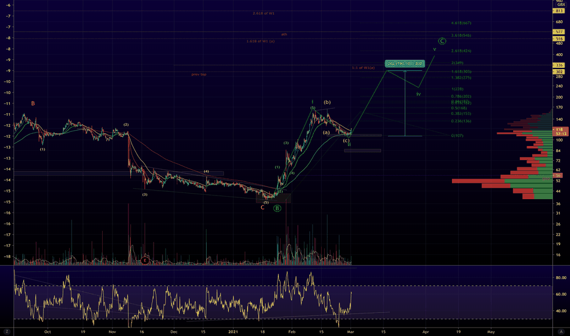Open the GBX currency selector on price axis
570x336 pixels.
tap(561, 4)
